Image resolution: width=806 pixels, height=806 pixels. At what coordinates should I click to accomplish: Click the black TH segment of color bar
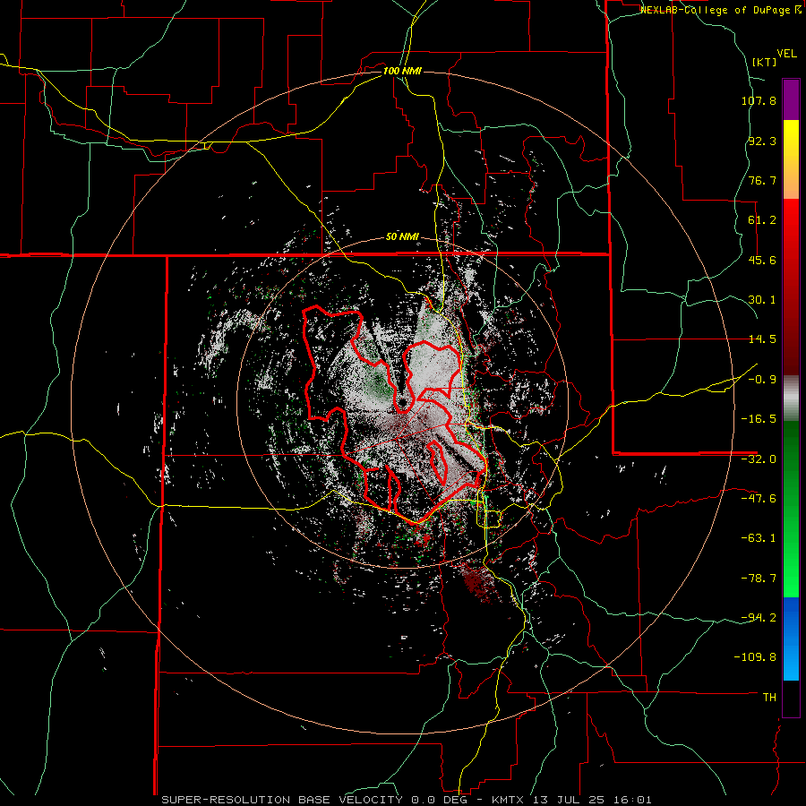[x=791, y=699]
